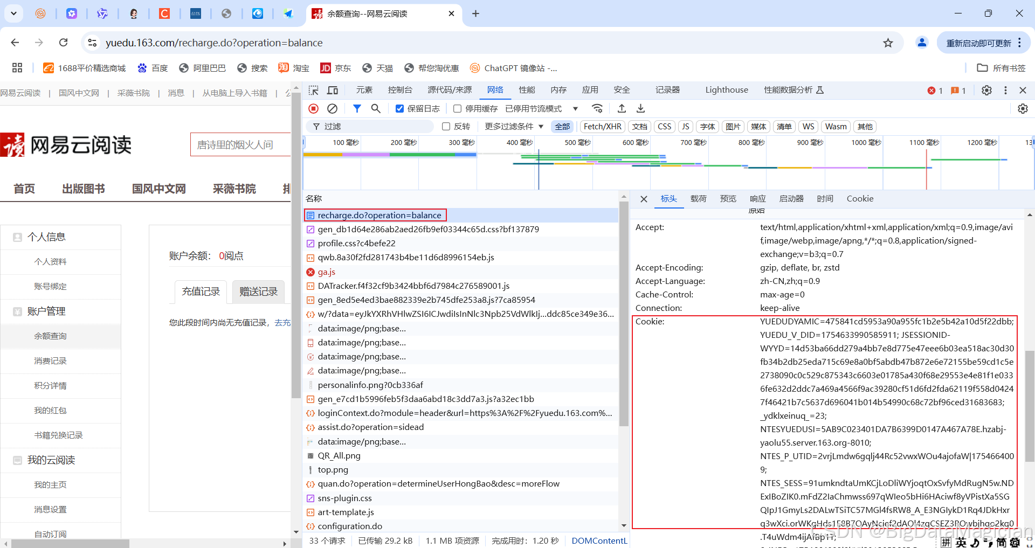Viewport: 1035px width, 548px height.
Task: Expand 更多过滤条件 dropdown
Action: pos(514,127)
